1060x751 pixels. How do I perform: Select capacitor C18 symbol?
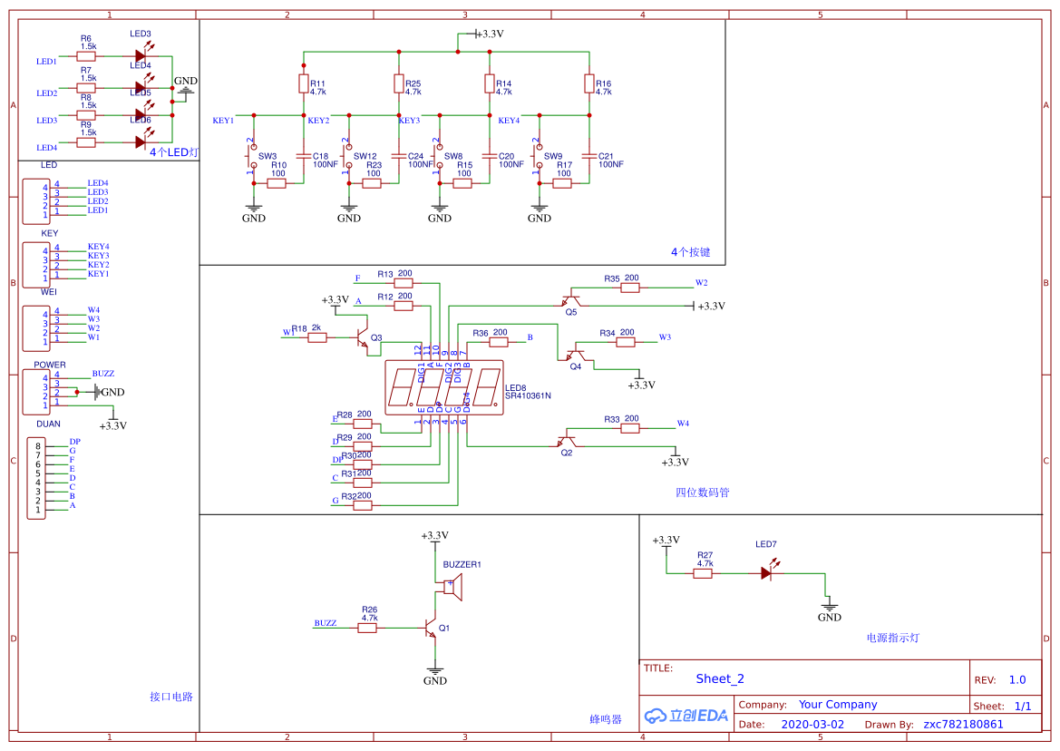click(304, 156)
